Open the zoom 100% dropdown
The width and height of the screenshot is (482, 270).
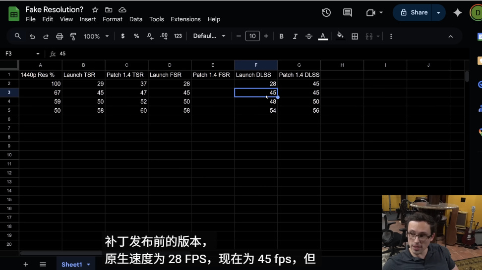(x=96, y=37)
